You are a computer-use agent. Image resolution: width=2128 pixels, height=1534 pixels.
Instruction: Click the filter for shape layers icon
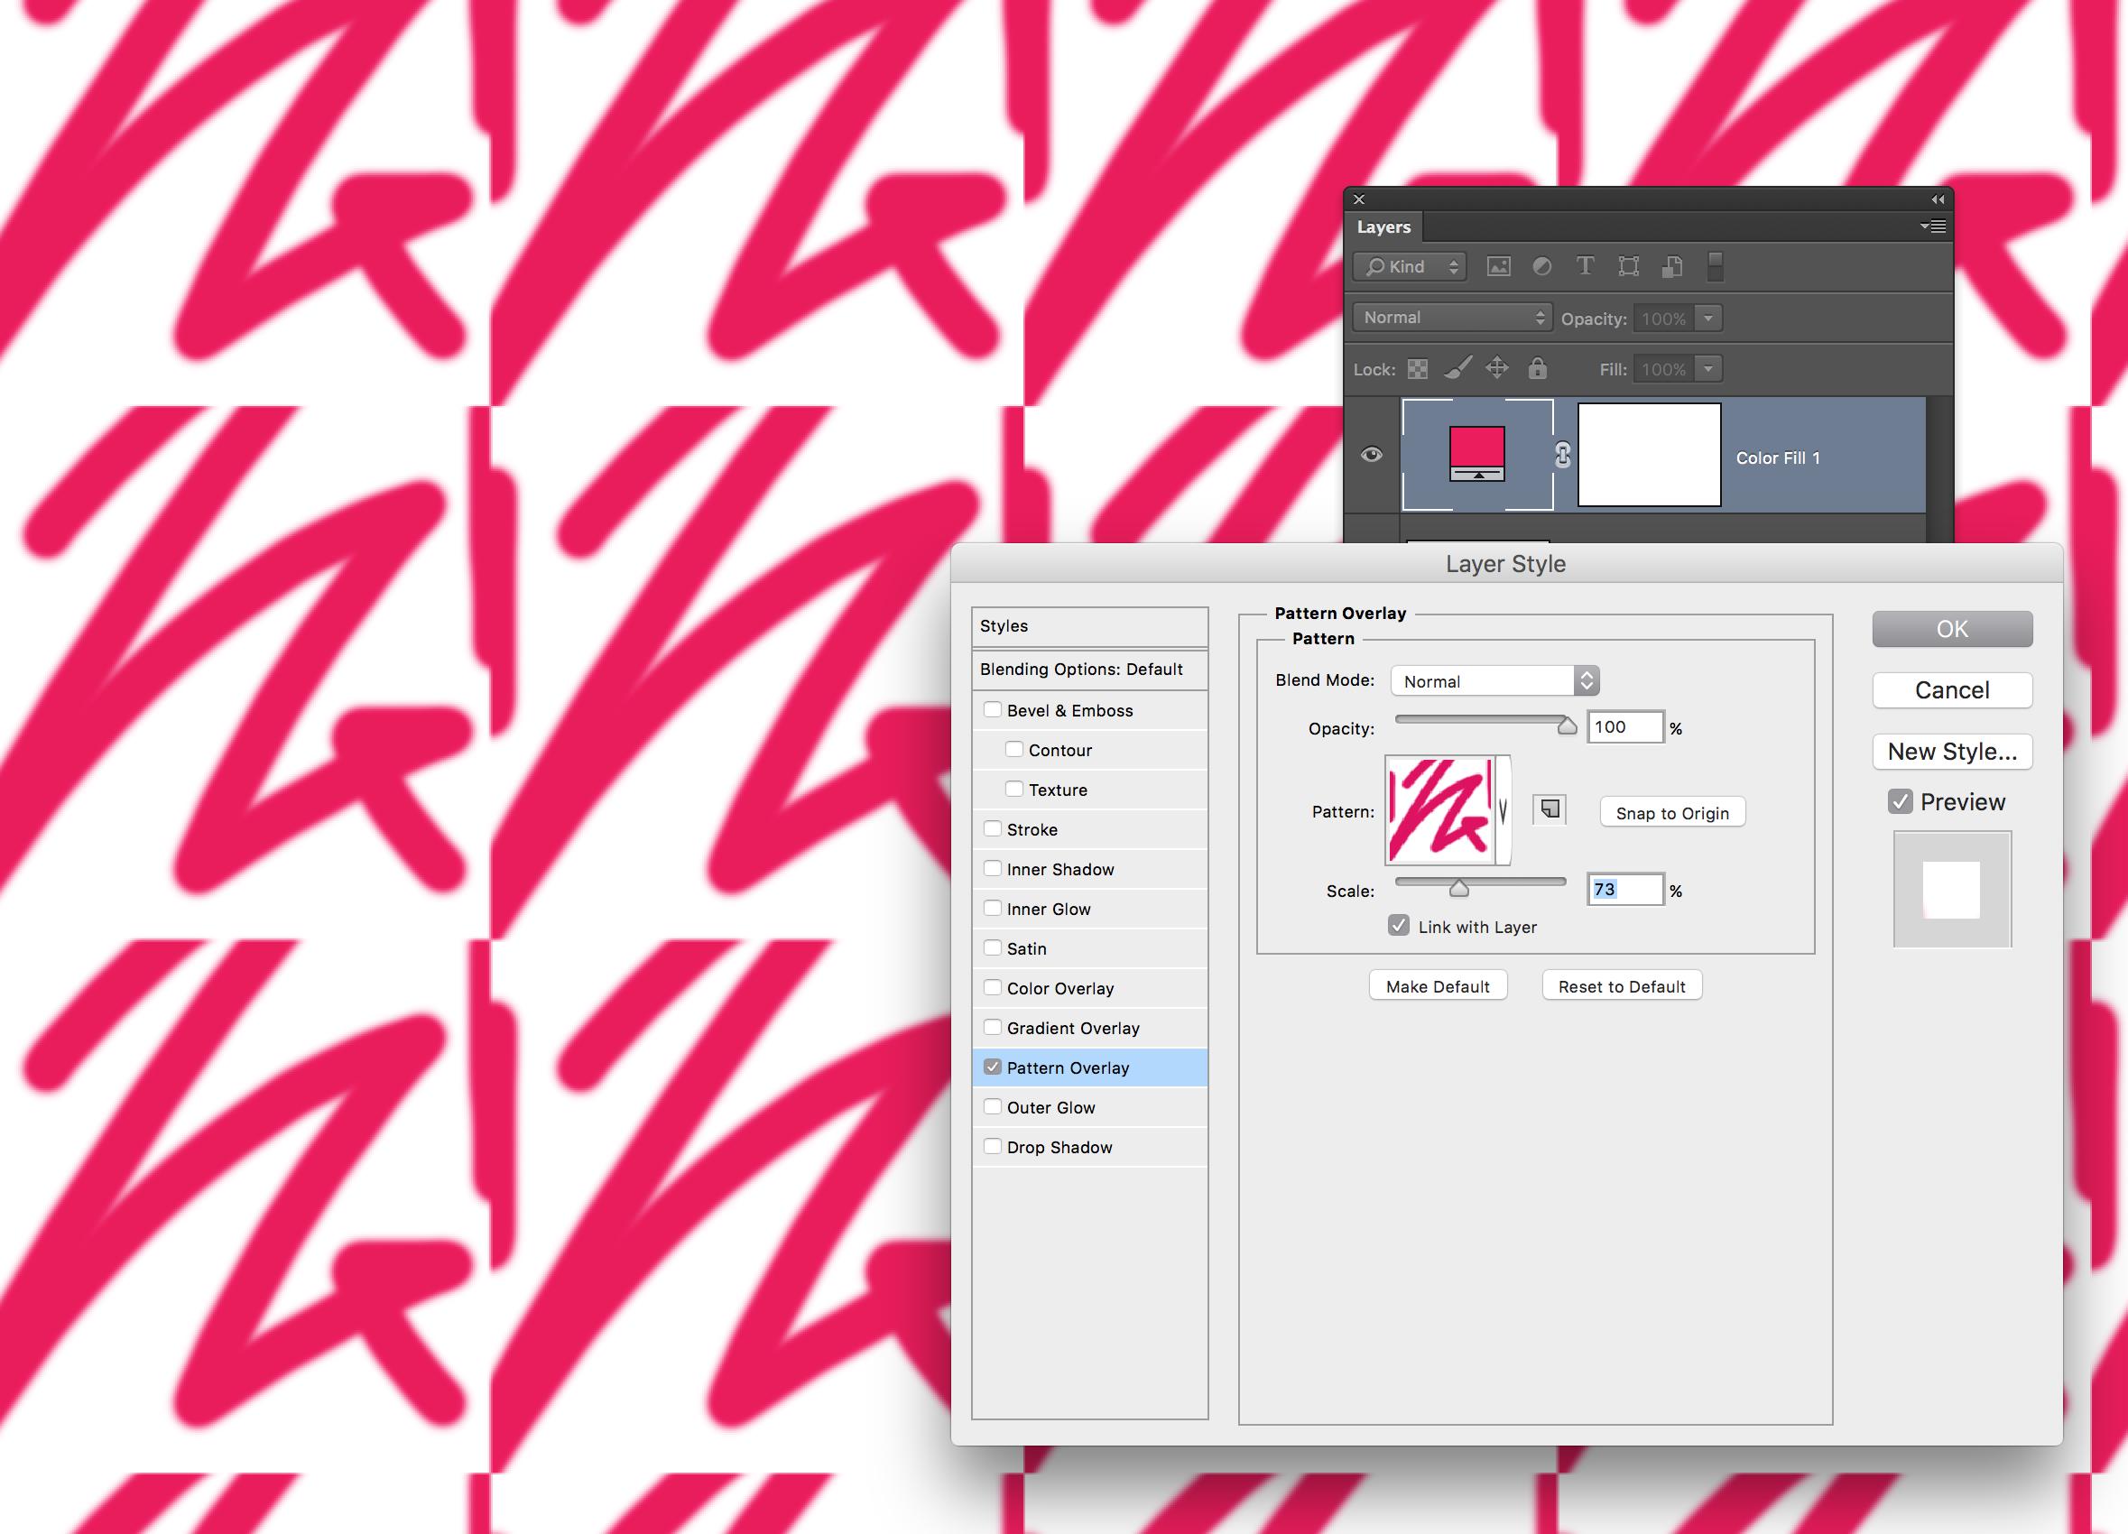click(1629, 266)
